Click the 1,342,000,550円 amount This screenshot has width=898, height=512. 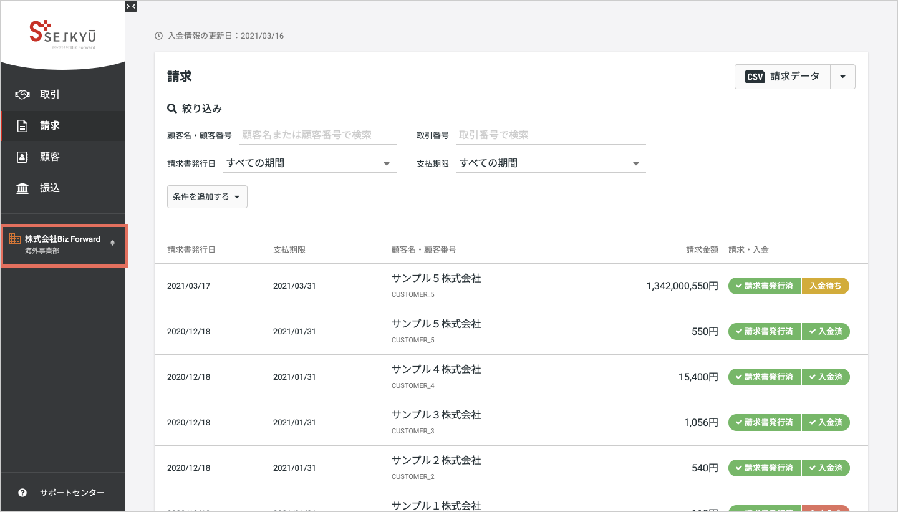pos(683,286)
